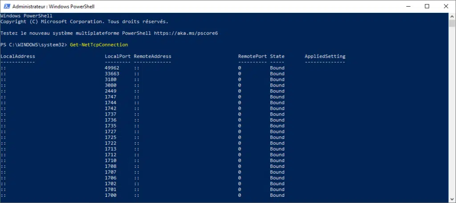Click local port 1722

tap(110, 143)
